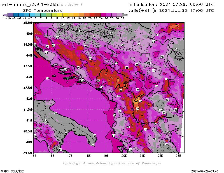The width and height of the screenshot is (224, 173).
Task: Click the 39.5N latitude axis label
Action: coord(27,153)
